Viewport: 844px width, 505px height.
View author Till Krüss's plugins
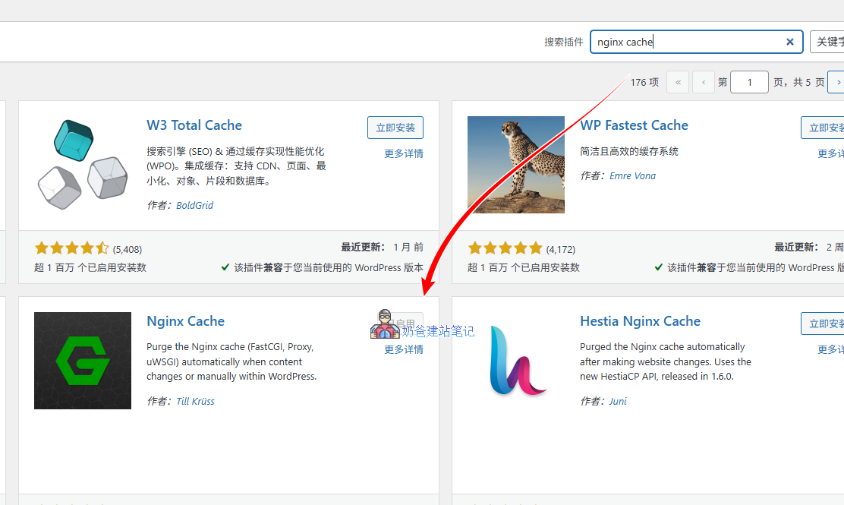pyautogui.click(x=195, y=401)
